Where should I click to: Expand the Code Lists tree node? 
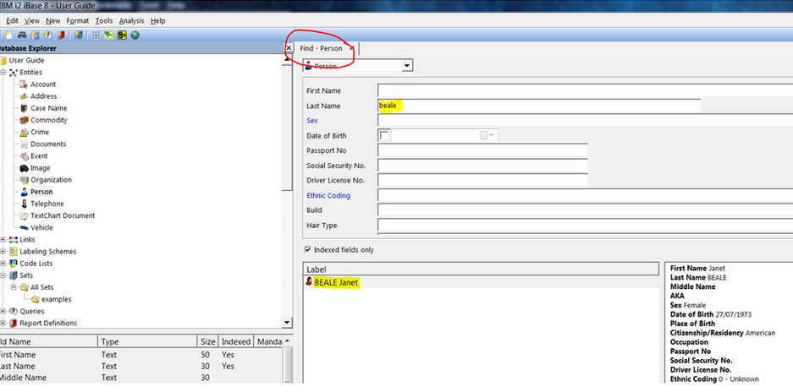tap(2, 264)
